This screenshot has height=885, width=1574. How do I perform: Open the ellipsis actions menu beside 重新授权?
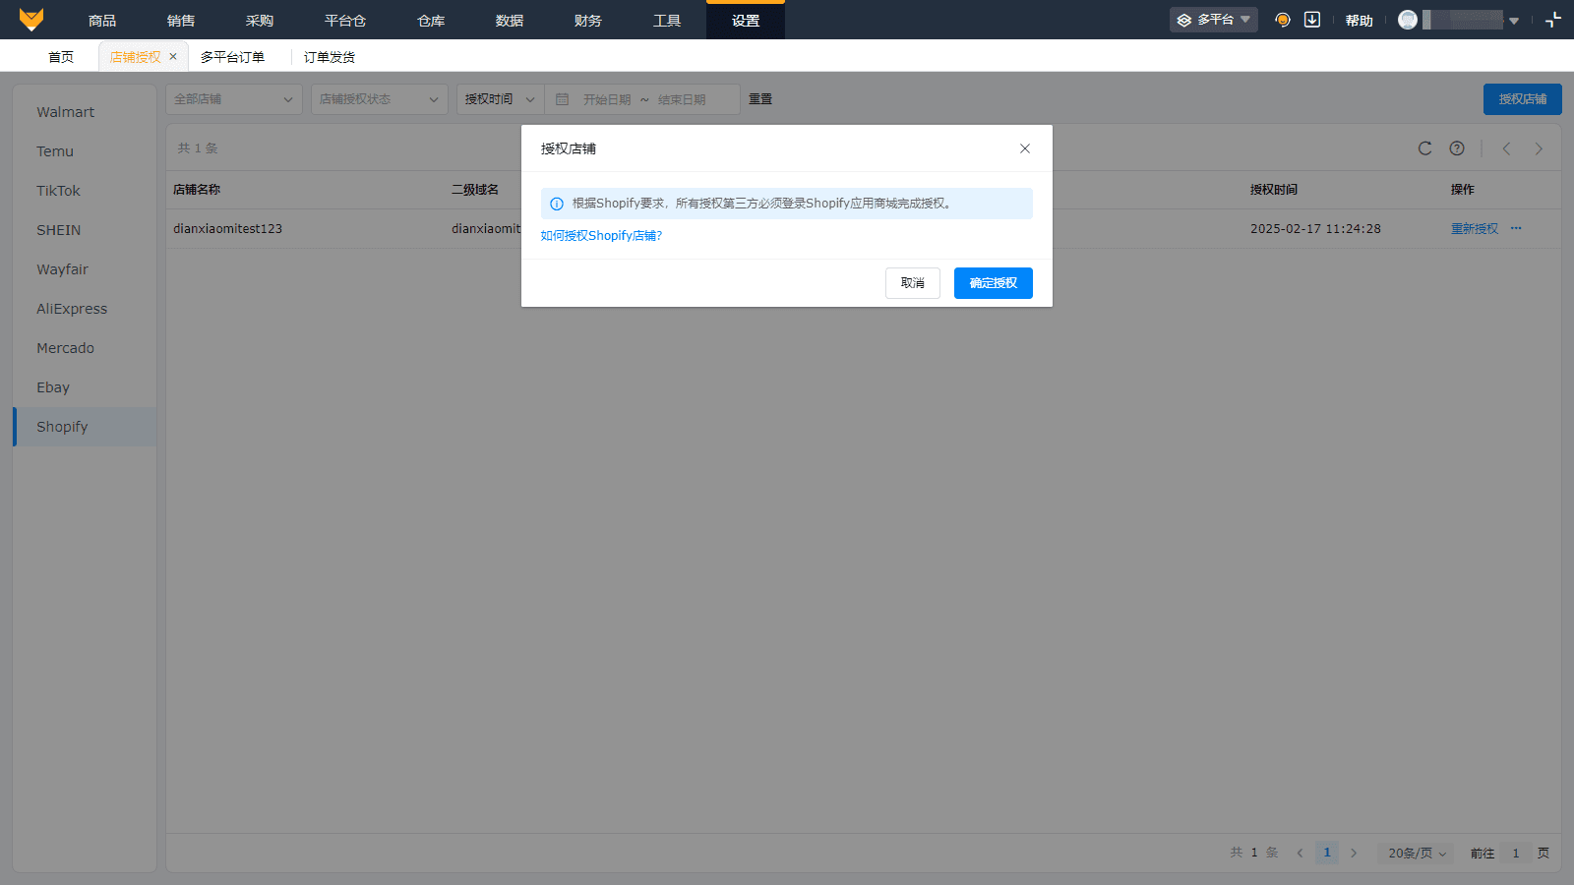[1516, 228]
